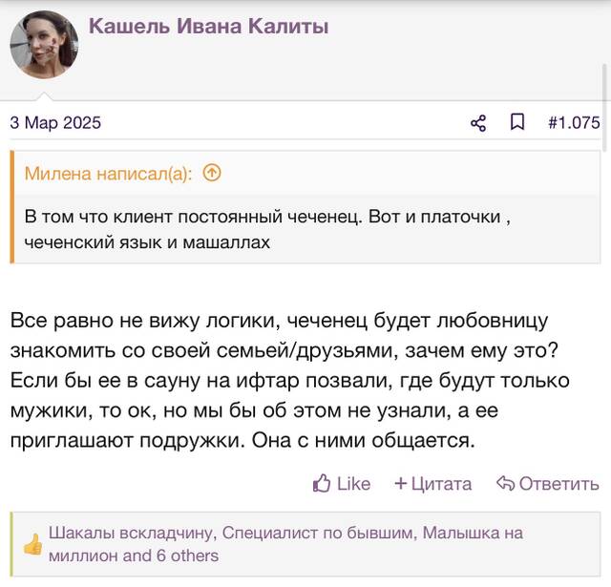Jump to quoted post via orange arrow icon
Viewport: 611px width, 587px height.
tap(212, 173)
